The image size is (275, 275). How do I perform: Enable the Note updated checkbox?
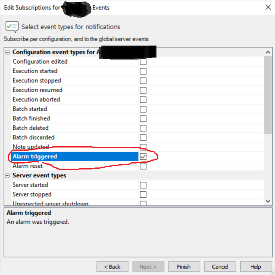(x=143, y=147)
